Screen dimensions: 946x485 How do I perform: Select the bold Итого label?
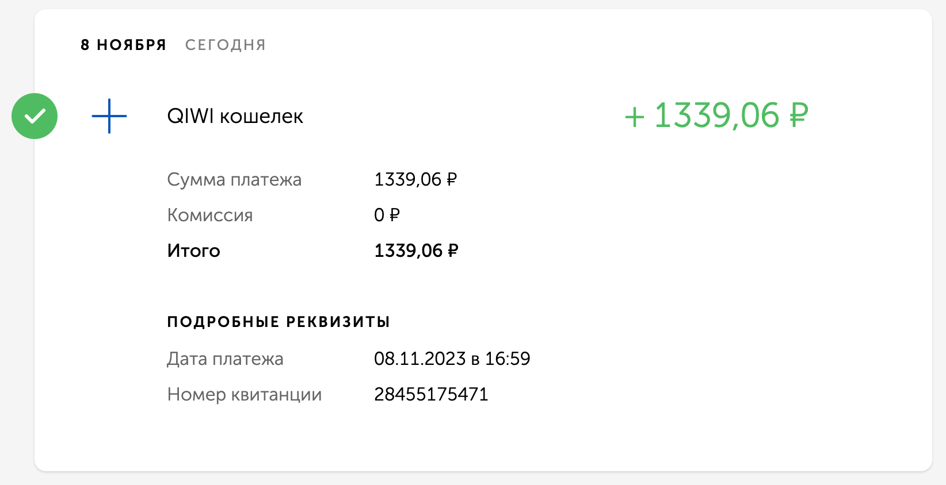tap(193, 251)
